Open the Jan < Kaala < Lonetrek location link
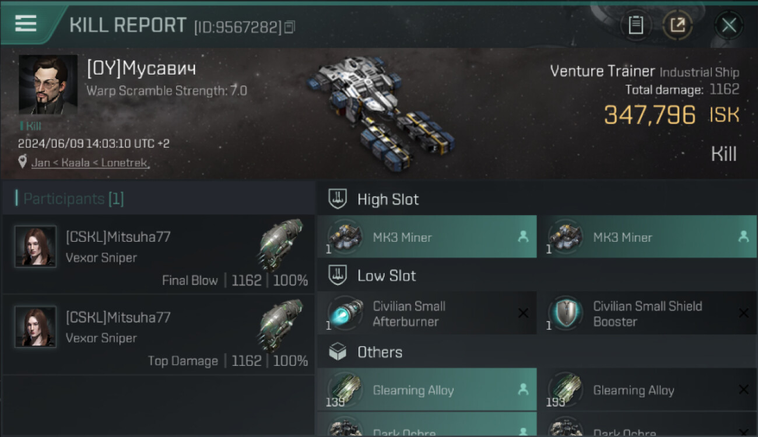 [90, 163]
